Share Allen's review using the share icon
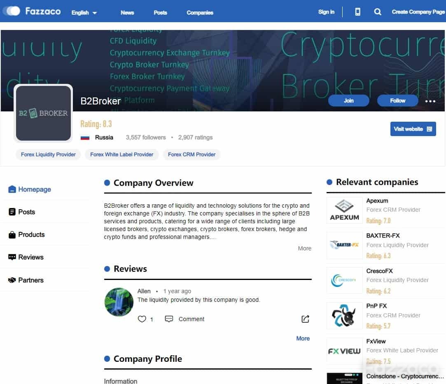Screen dimensions: 446x384 (x=305, y=319)
